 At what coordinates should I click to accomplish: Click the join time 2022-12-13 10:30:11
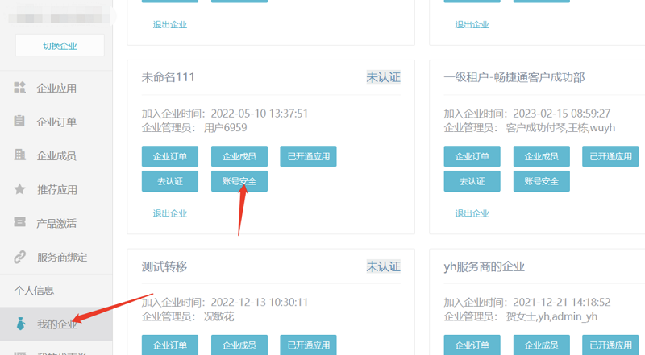coord(260,303)
